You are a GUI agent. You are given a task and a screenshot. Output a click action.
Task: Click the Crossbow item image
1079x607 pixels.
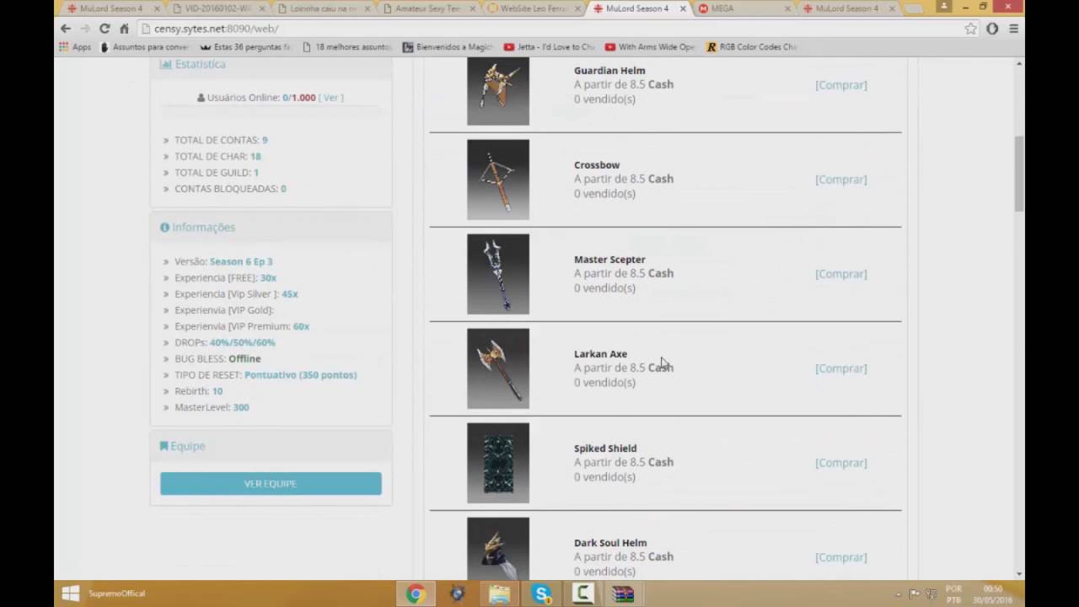[498, 180]
